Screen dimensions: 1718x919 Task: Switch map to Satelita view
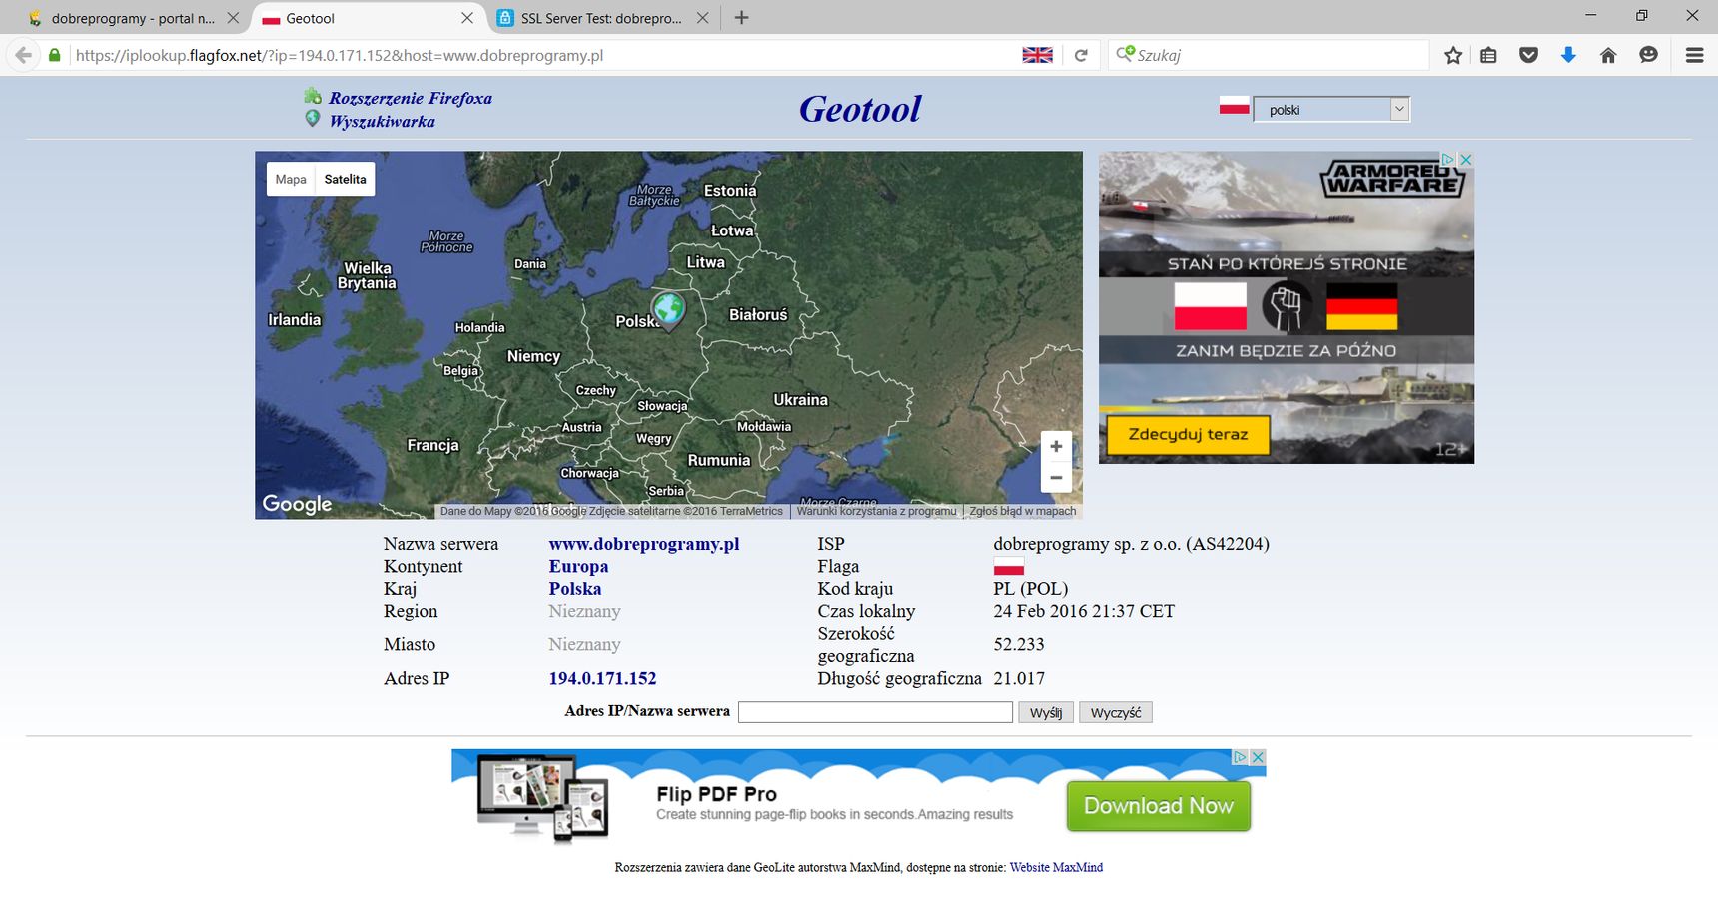346,180
